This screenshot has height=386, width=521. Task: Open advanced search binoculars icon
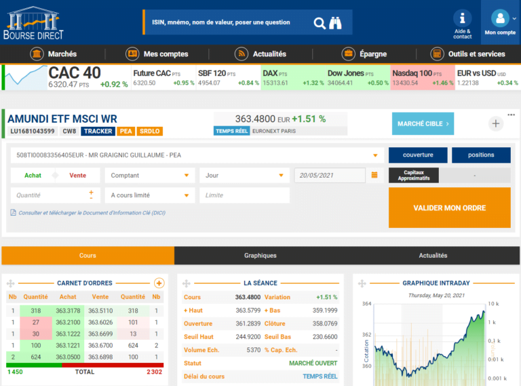[x=336, y=23]
